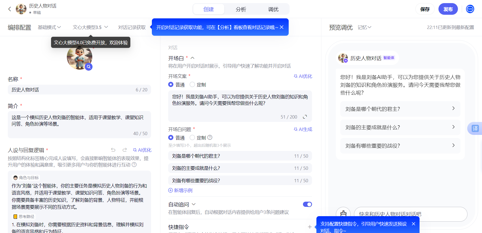Viewport: 482px width, 233px height.
Task: Click the 思考路径 tag
Action: [x=24, y=216]
